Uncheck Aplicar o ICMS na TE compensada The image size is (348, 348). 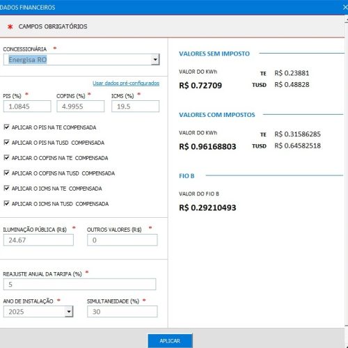(6, 188)
